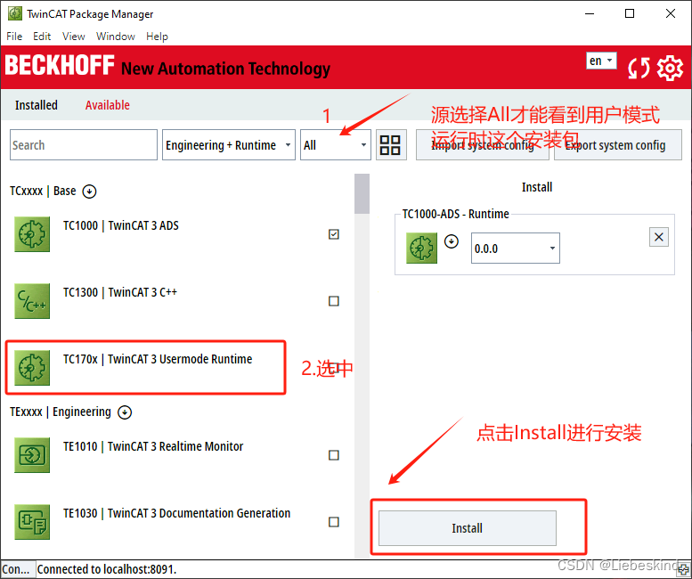Click in the Search input field
Screen dimensions: 692x579
click(x=84, y=144)
